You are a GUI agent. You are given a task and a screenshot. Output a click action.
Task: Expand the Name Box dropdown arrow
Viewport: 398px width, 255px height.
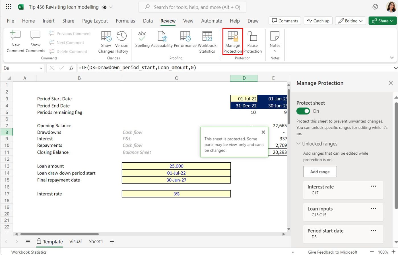point(41,68)
